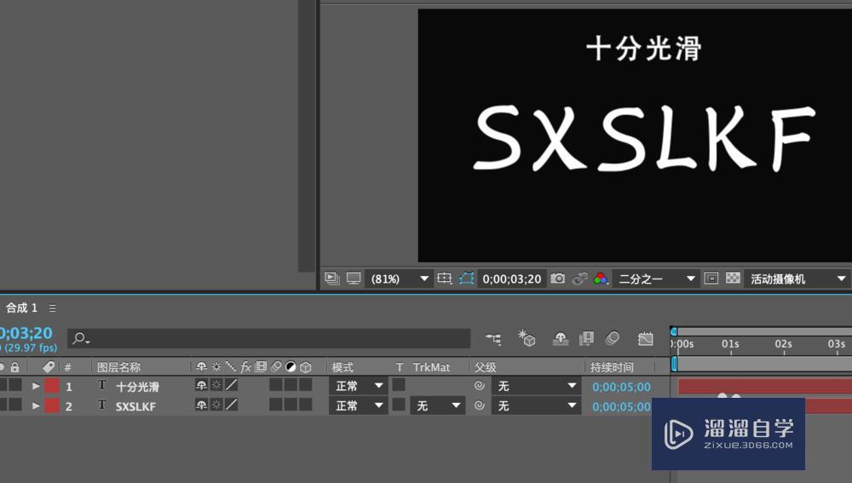This screenshot has height=483, width=852.
Task: Select the 合成 1 timeline tab
Action: point(22,308)
